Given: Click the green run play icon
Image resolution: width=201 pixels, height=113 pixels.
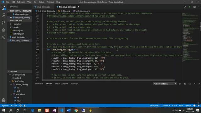Looking at the screenshot, I should pyautogui.click(x=190, y=7).
